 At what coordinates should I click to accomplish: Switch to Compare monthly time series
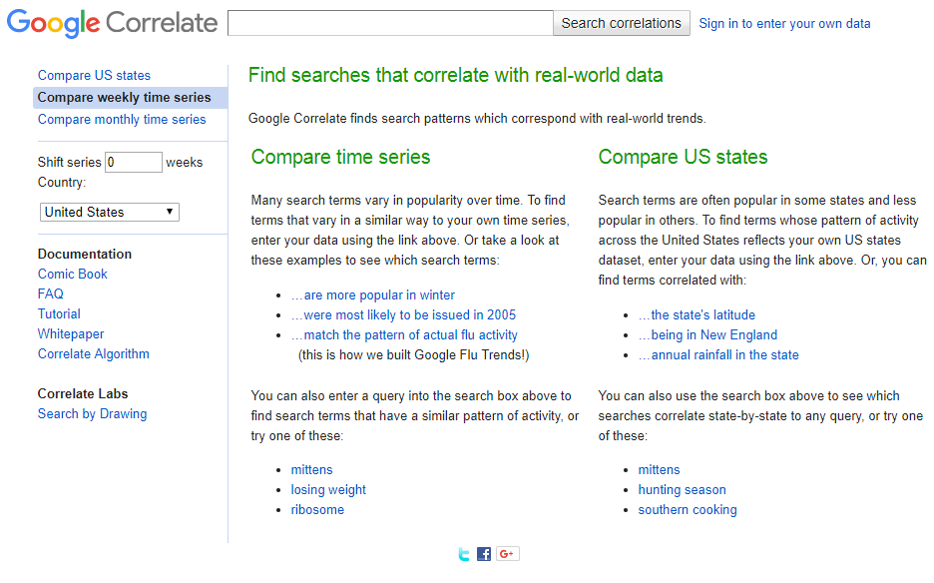coord(122,119)
